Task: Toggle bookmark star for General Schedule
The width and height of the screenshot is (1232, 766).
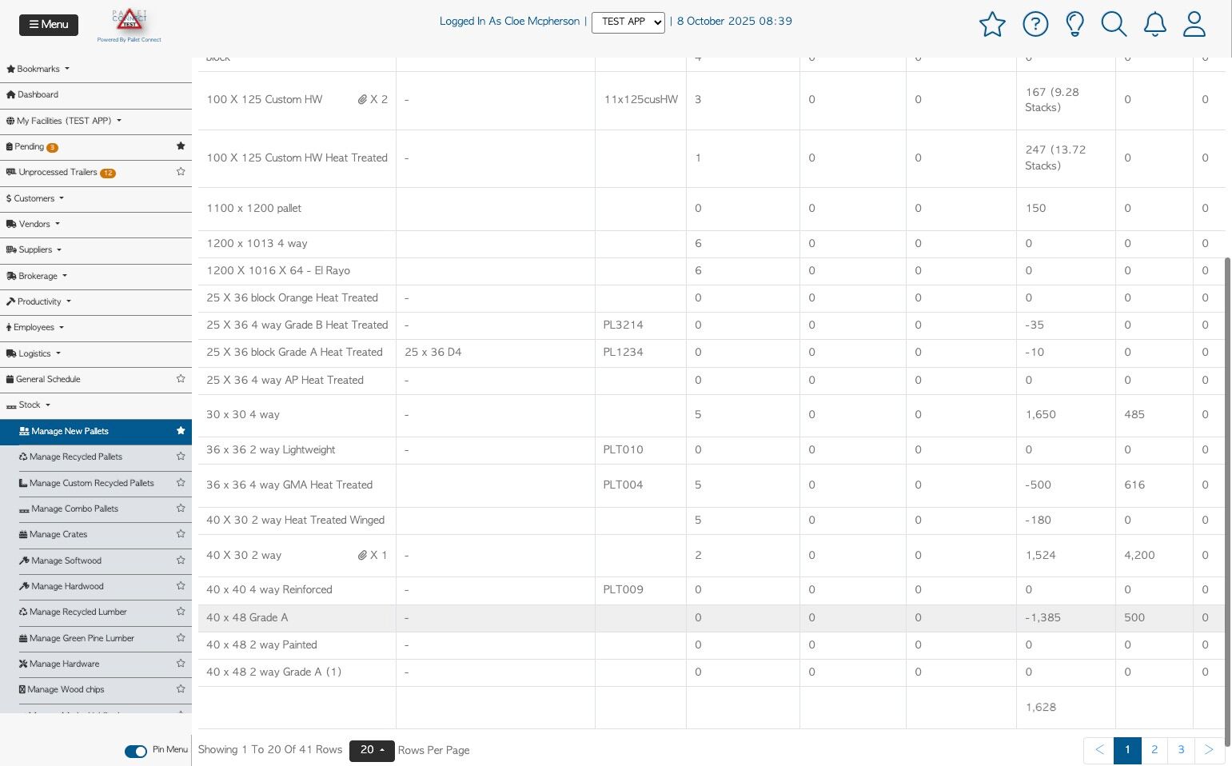Action: click(181, 379)
